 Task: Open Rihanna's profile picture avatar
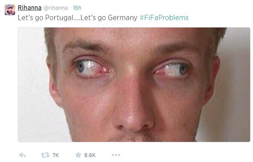pyautogui.click(x=10, y=10)
